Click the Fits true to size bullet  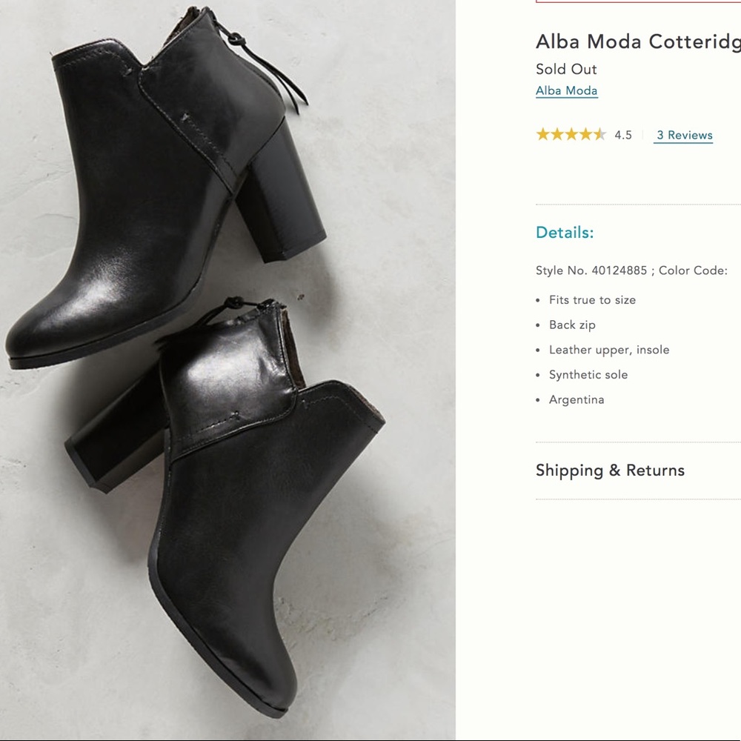pyautogui.click(x=593, y=300)
